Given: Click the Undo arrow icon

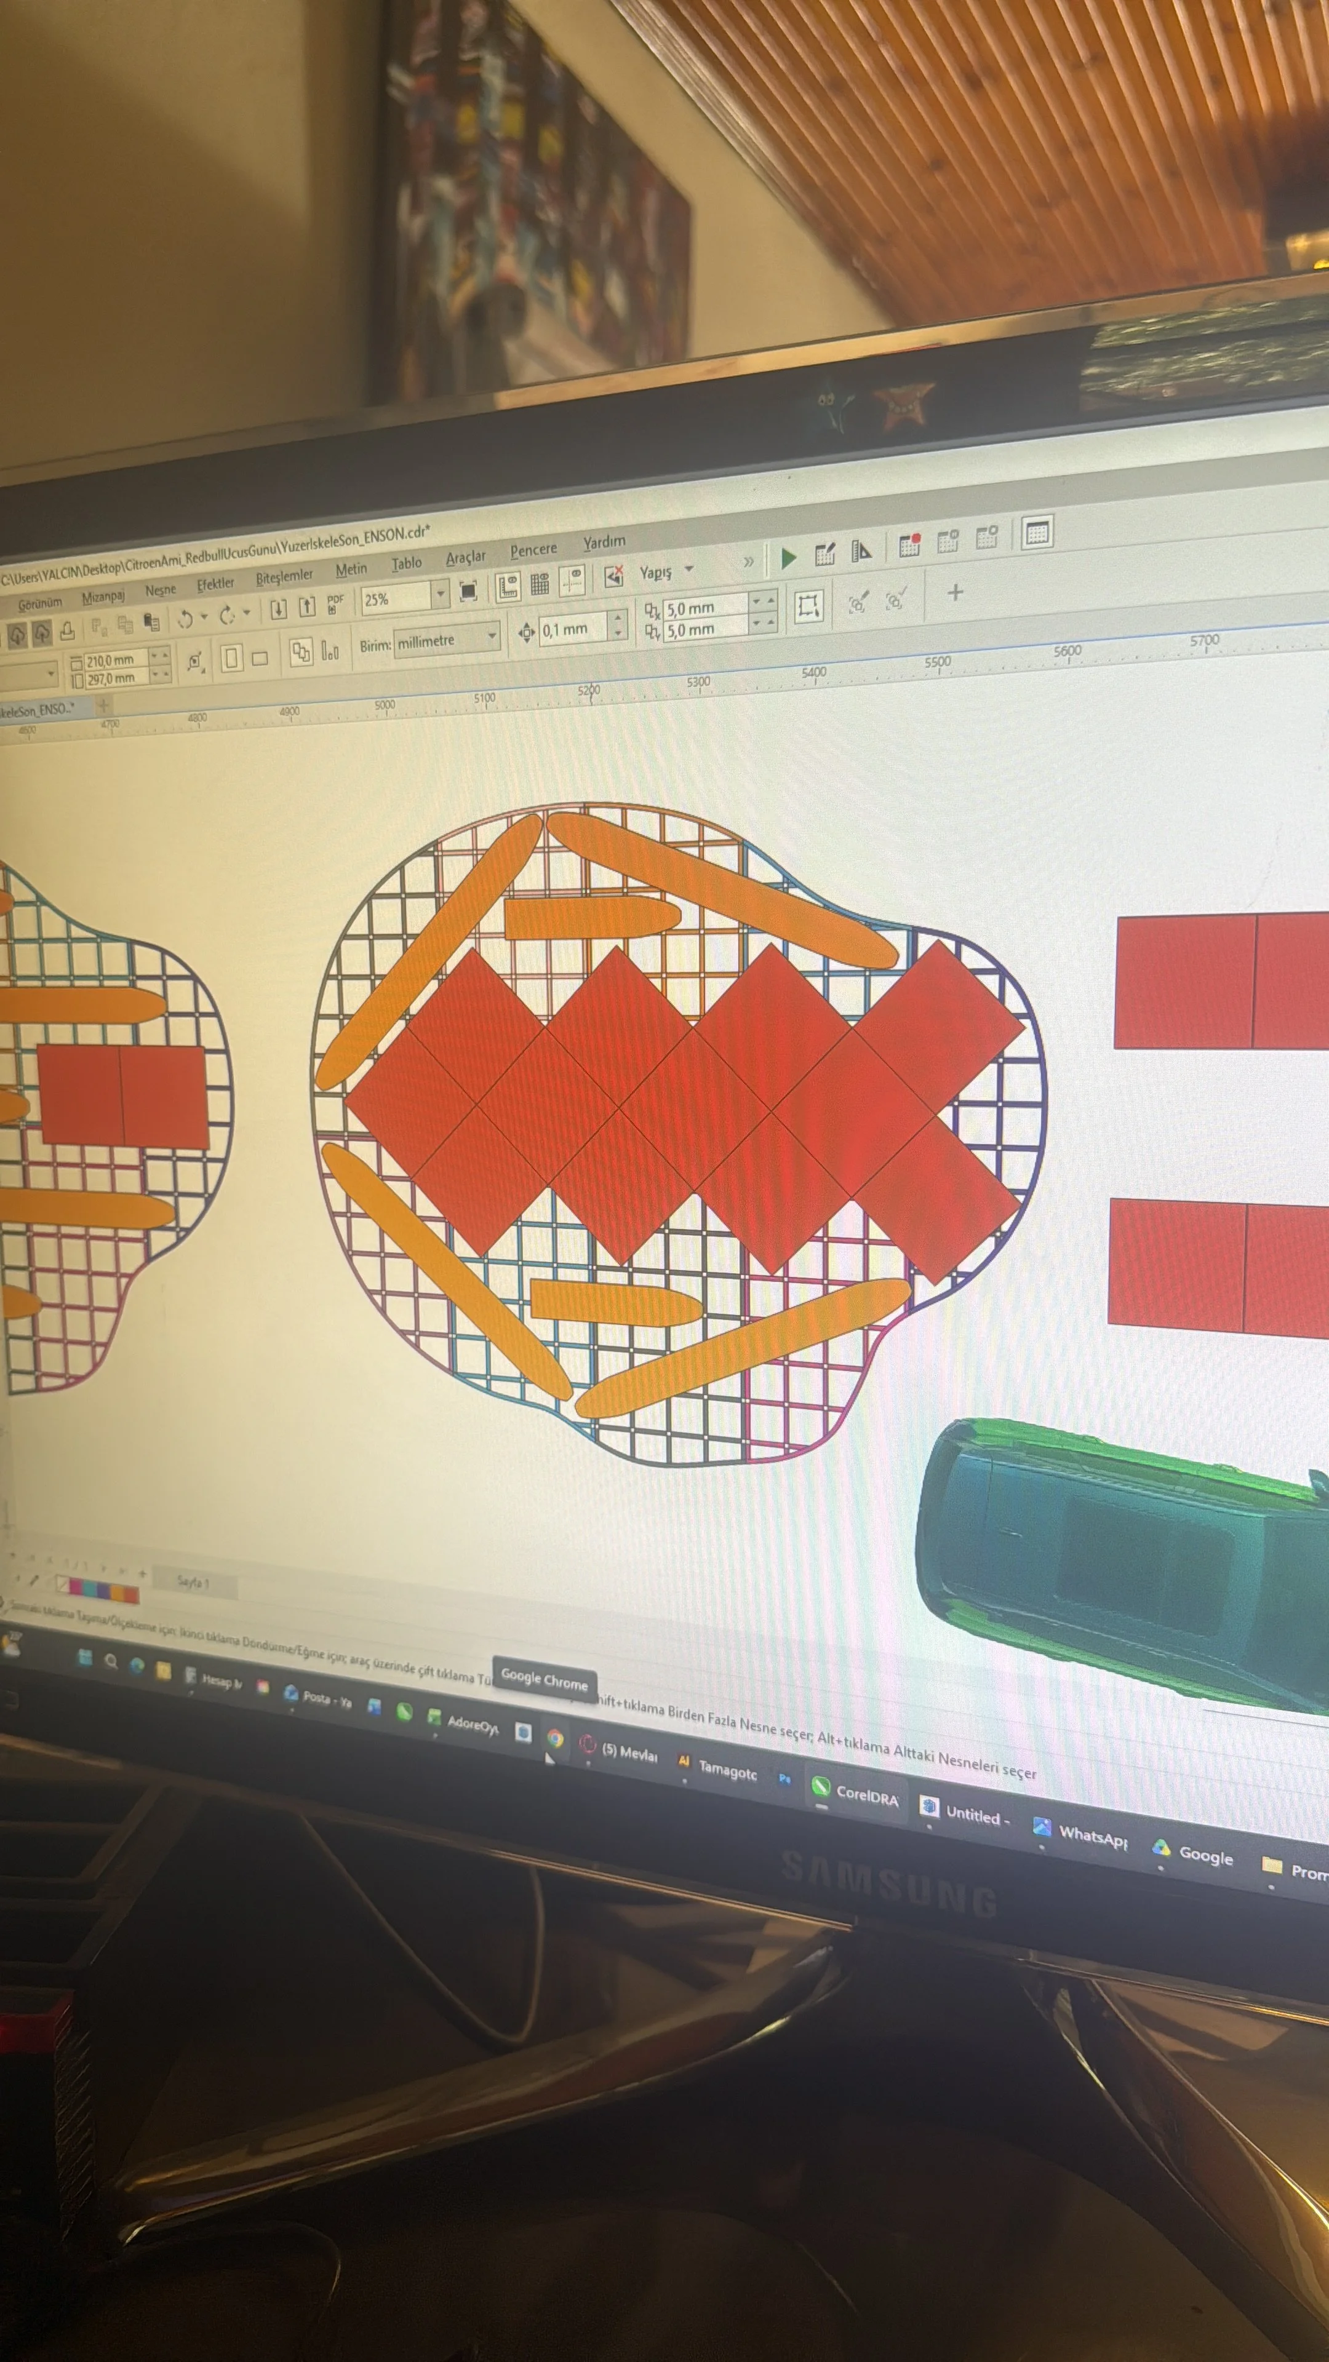Looking at the screenshot, I should pyautogui.click(x=185, y=619).
